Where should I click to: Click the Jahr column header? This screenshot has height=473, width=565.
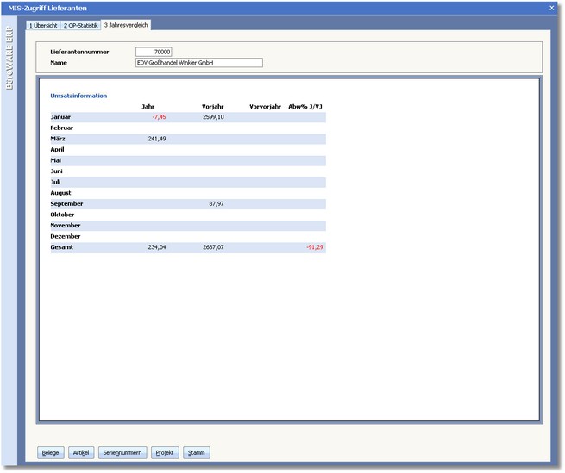[148, 106]
